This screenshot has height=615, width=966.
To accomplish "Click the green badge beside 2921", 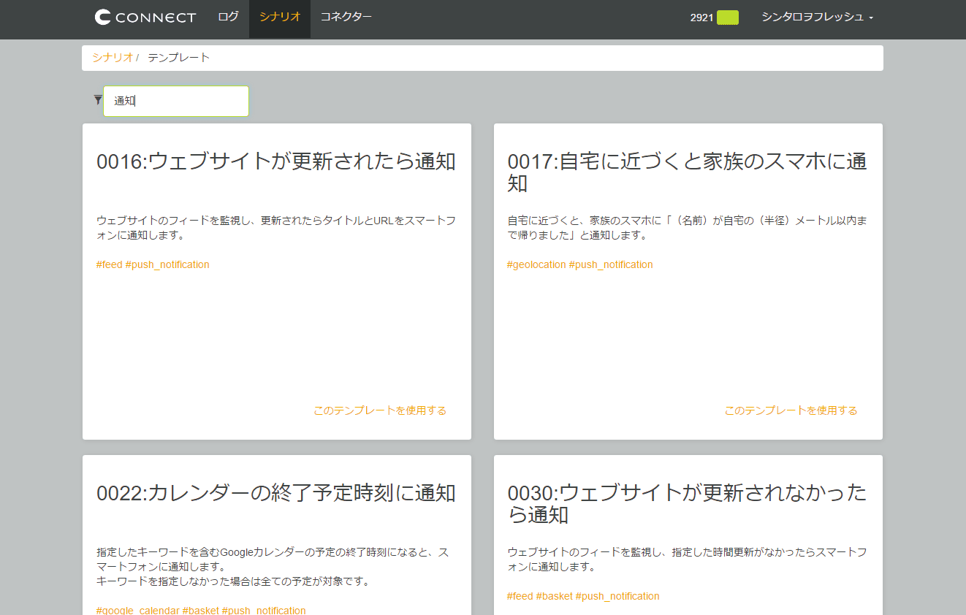I will coord(727,18).
